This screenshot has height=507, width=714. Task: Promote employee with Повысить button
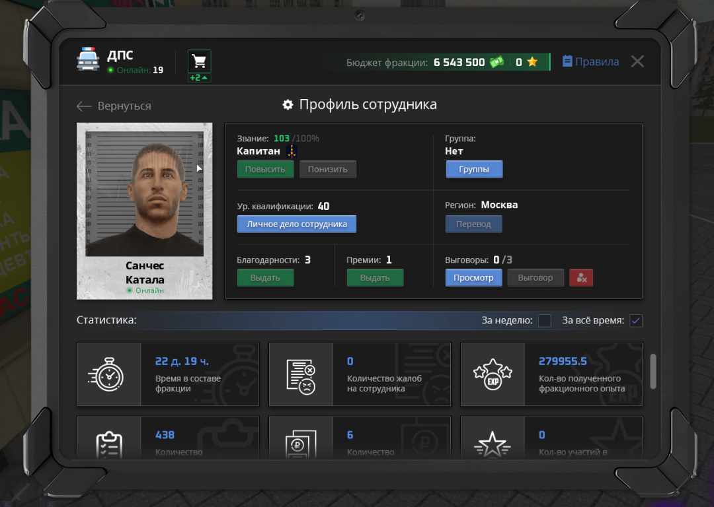coord(265,169)
